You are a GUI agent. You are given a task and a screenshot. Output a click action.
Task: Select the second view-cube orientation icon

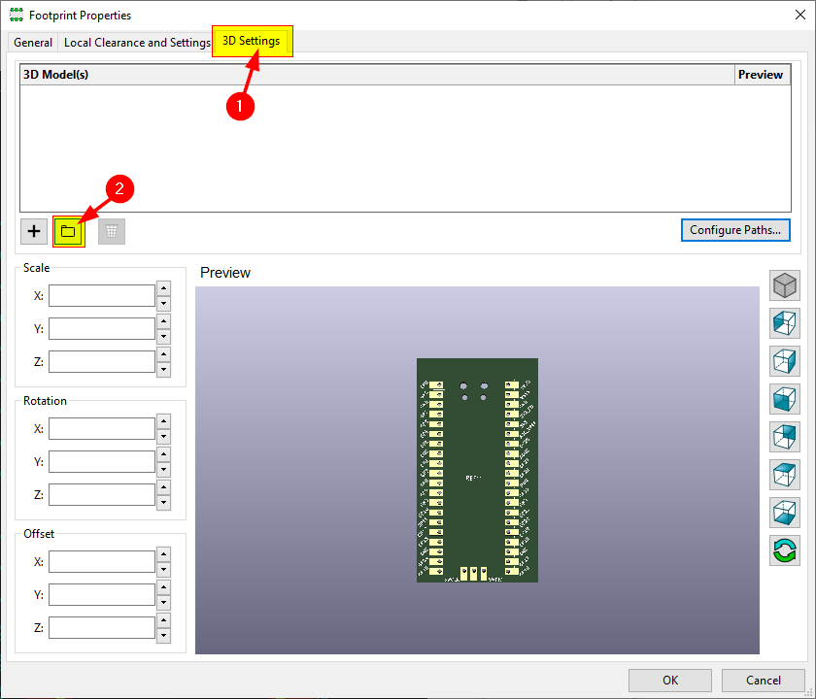click(x=784, y=322)
